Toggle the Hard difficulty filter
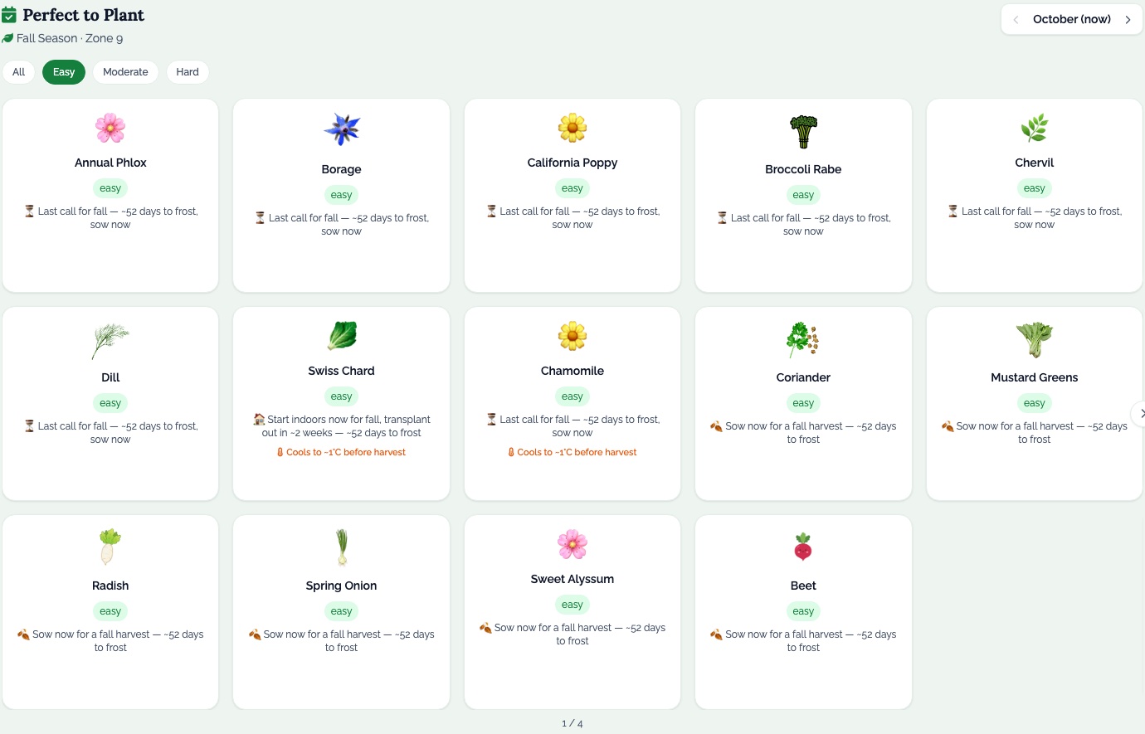The width and height of the screenshot is (1145, 734). click(188, 72)
